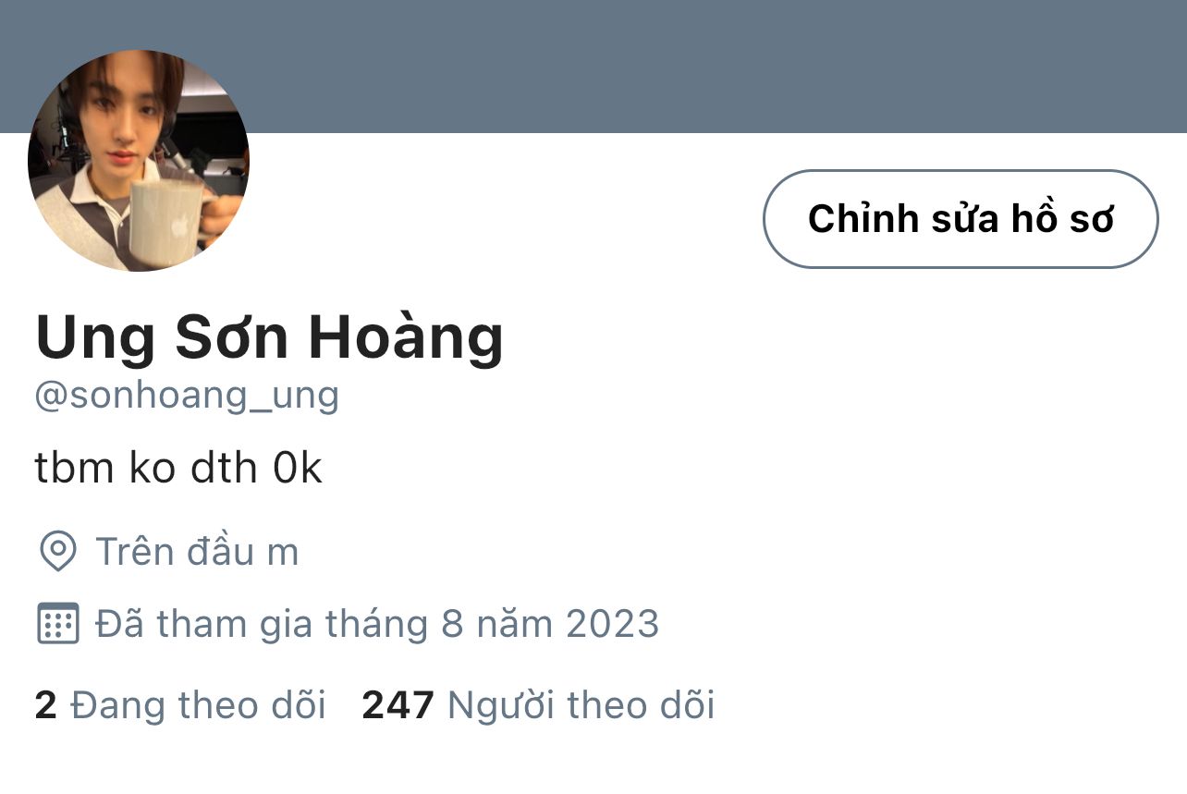Click the location pin icon
The height and width of the screenshot is (794, 1187).
pyautogui.click(x=58, y=552)
